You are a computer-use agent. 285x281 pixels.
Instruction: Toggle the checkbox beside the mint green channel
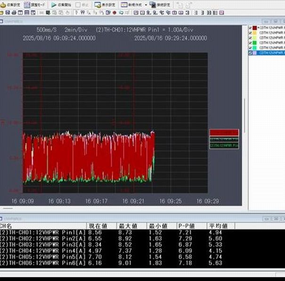pyautogui.click(x=250, y=48)
